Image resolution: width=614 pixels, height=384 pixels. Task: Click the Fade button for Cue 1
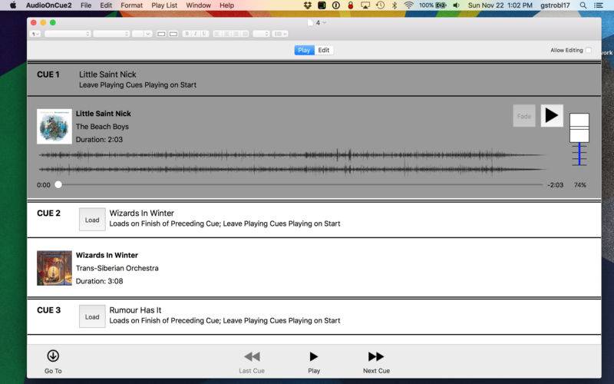[524, 116]
